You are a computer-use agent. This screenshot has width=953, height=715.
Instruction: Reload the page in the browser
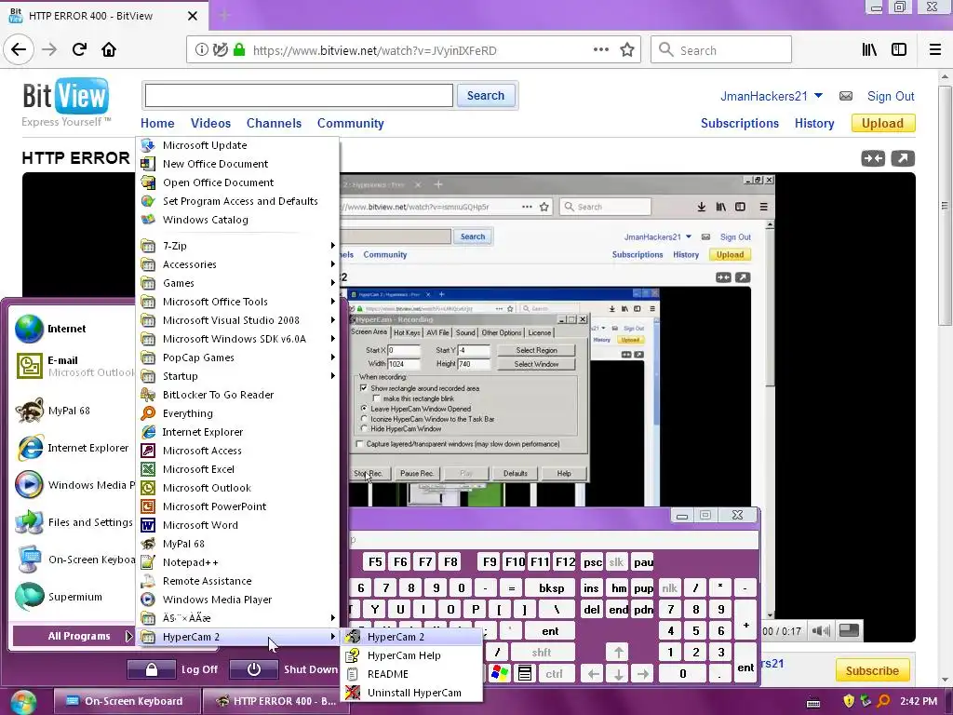coord(79,50)
